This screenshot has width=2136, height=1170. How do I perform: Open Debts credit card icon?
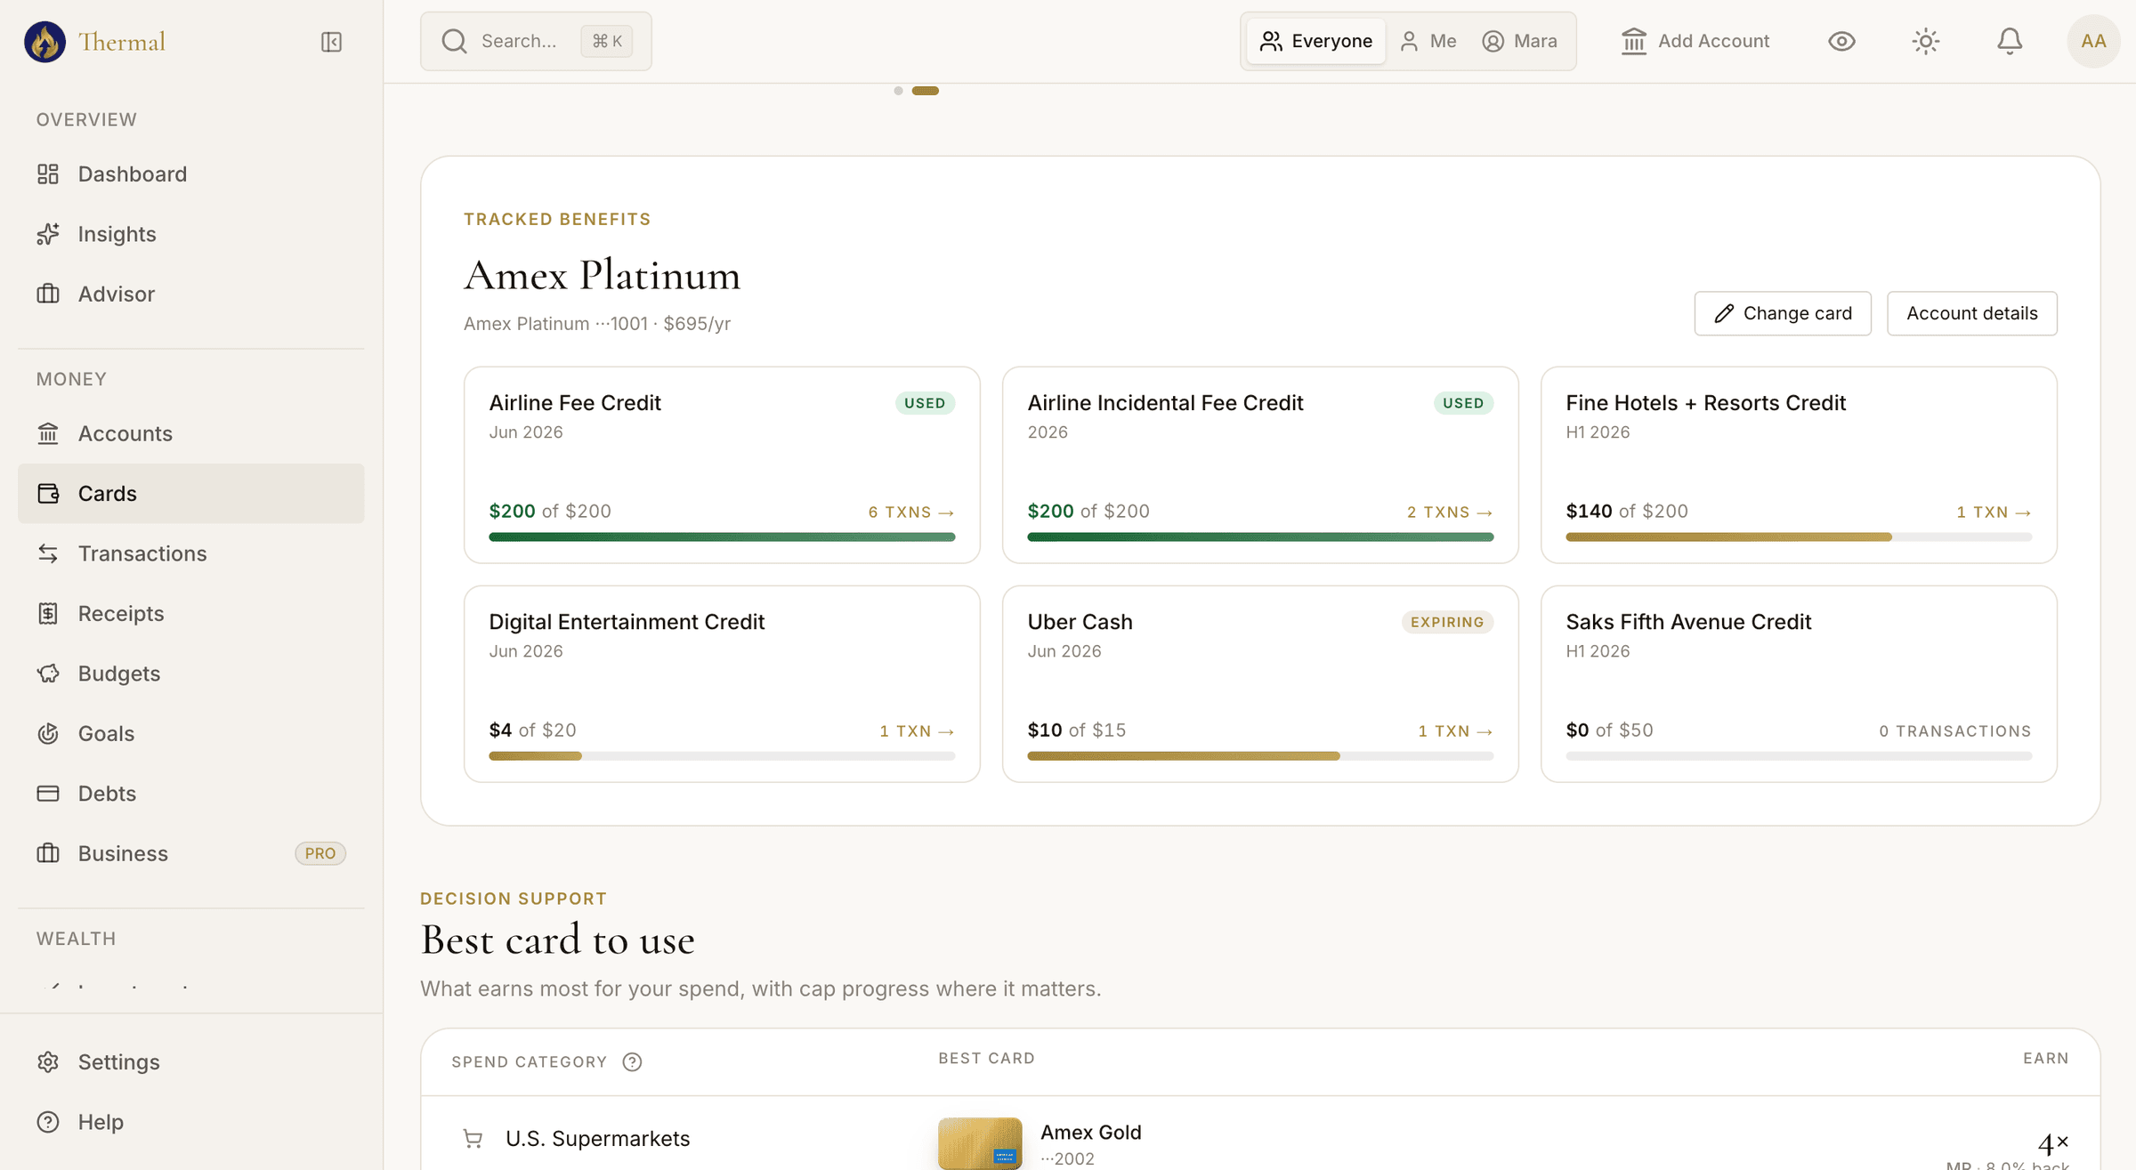[x=48, y=793]
